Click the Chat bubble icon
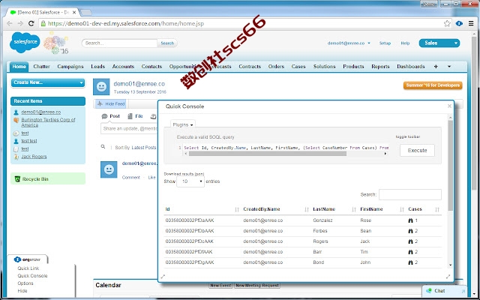 [430, 290]
